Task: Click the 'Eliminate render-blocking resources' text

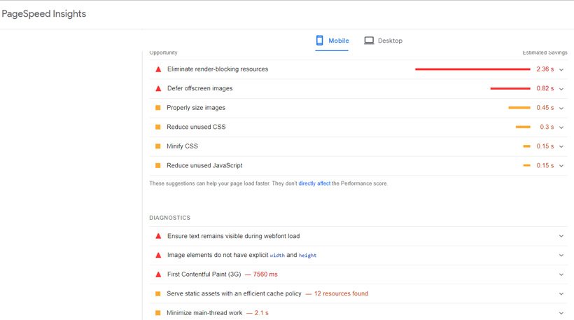Action: 218,69
